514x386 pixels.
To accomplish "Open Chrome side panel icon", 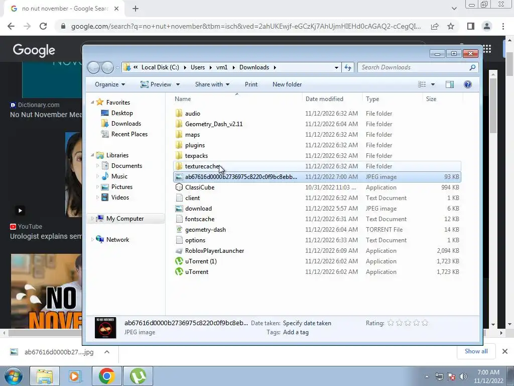I will 471,26.
